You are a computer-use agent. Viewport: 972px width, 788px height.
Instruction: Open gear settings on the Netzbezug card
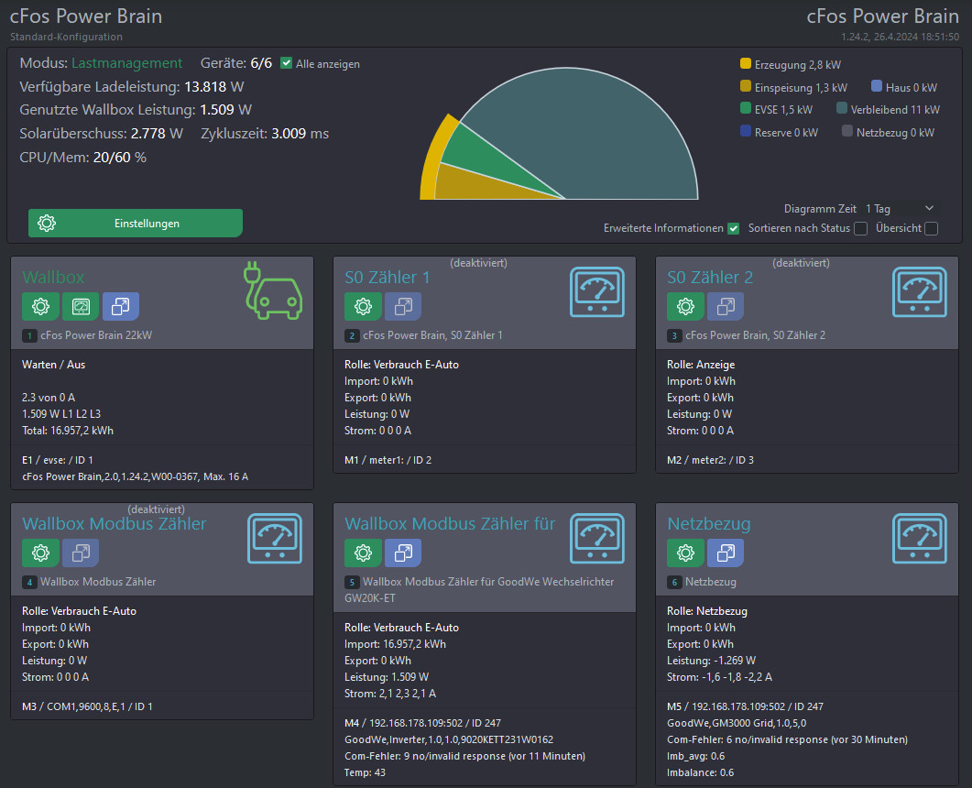tap(685, 553)
